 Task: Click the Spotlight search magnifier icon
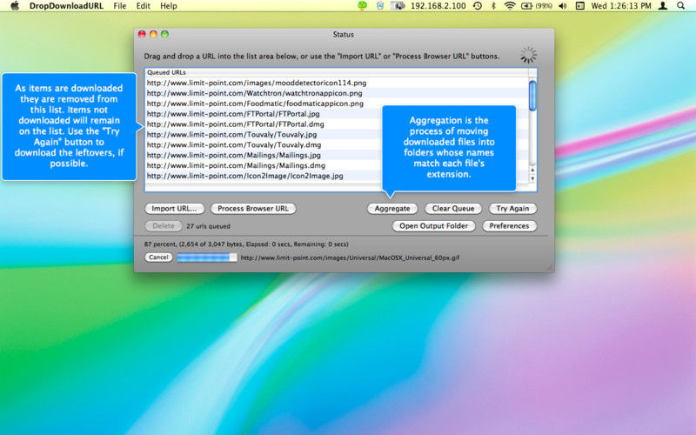click(x=681, y=6)
